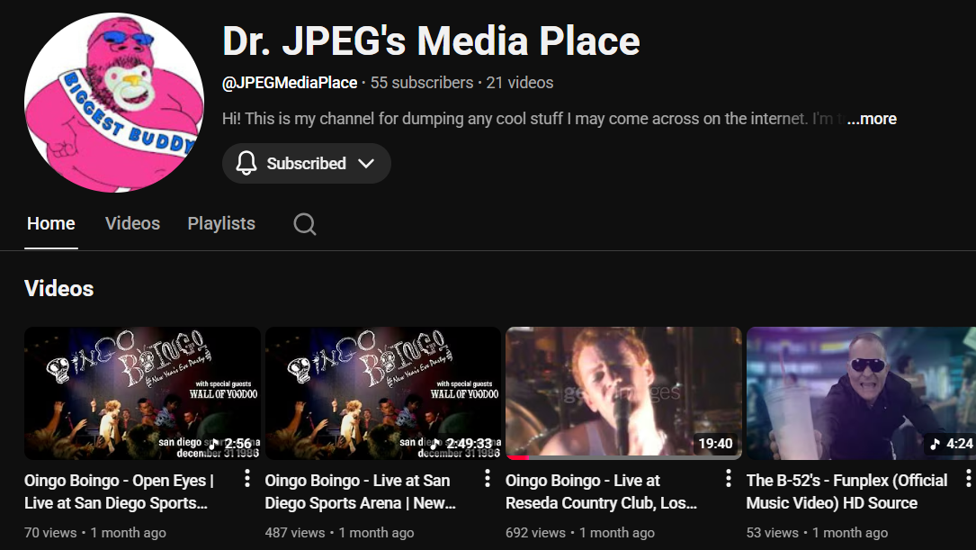976x550 pixels.
Task: Open options for San Diego Sports Arena video
Action: click(488, 479)
